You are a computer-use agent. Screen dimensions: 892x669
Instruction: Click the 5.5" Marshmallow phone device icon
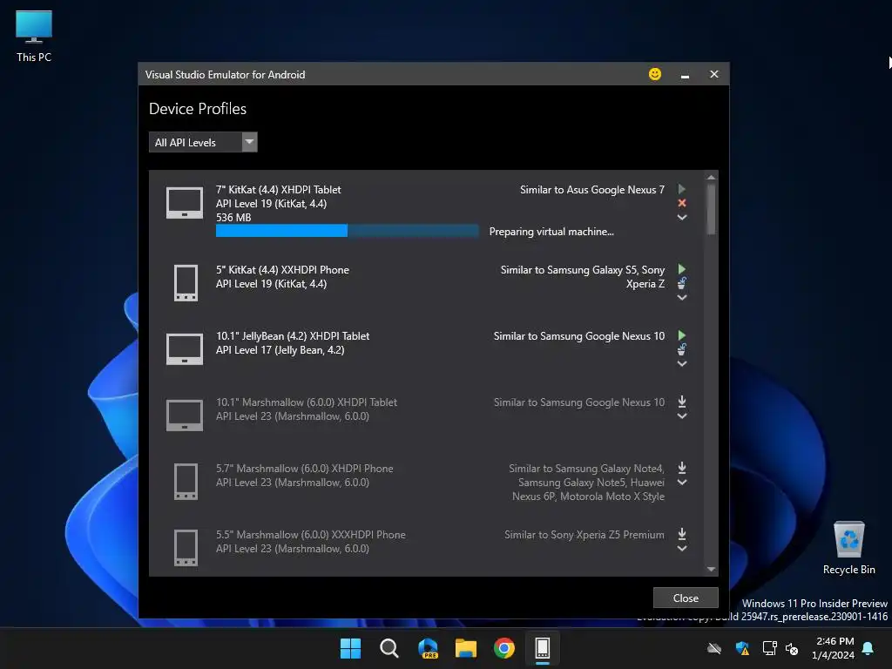click(186, 548)
